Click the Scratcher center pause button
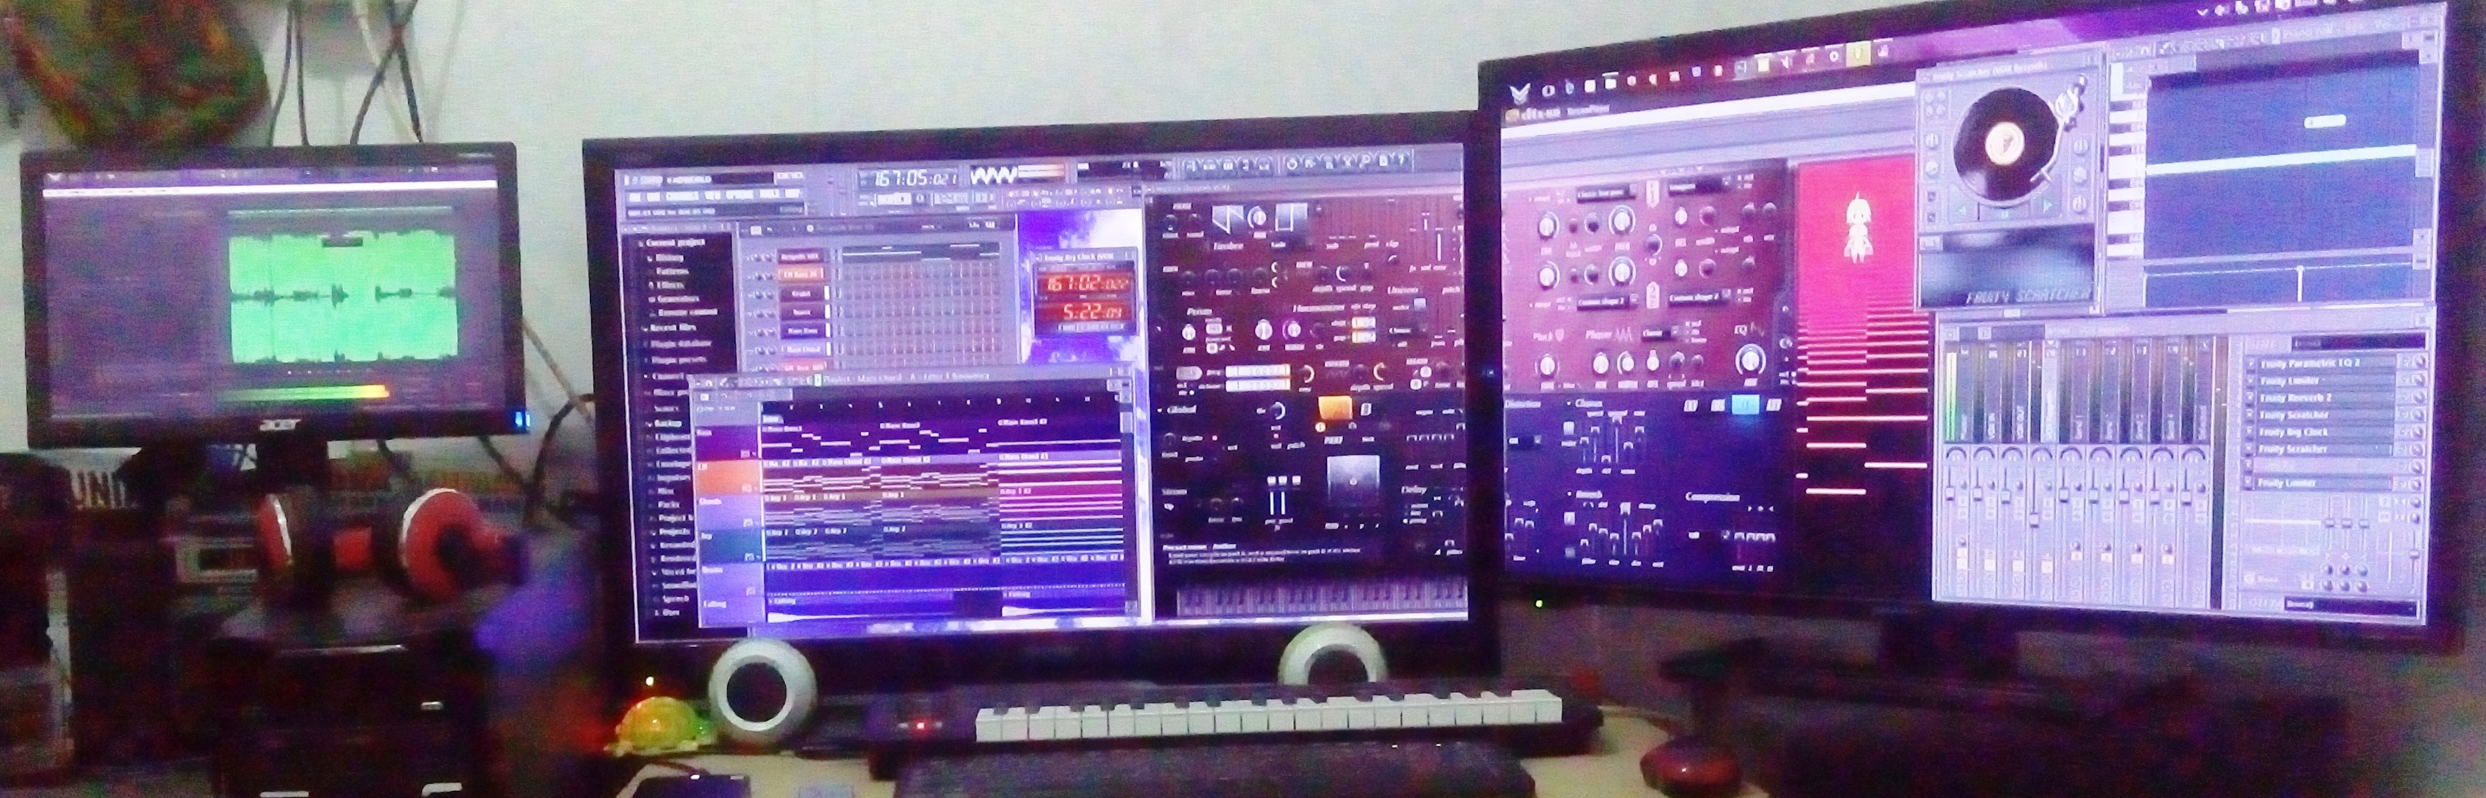Screen dimensions: 2486x798 2005,214
